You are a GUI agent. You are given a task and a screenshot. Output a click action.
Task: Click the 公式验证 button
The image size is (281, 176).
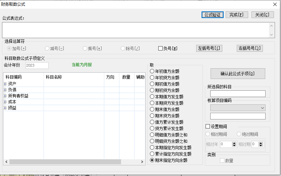click(x=212, y=15)
